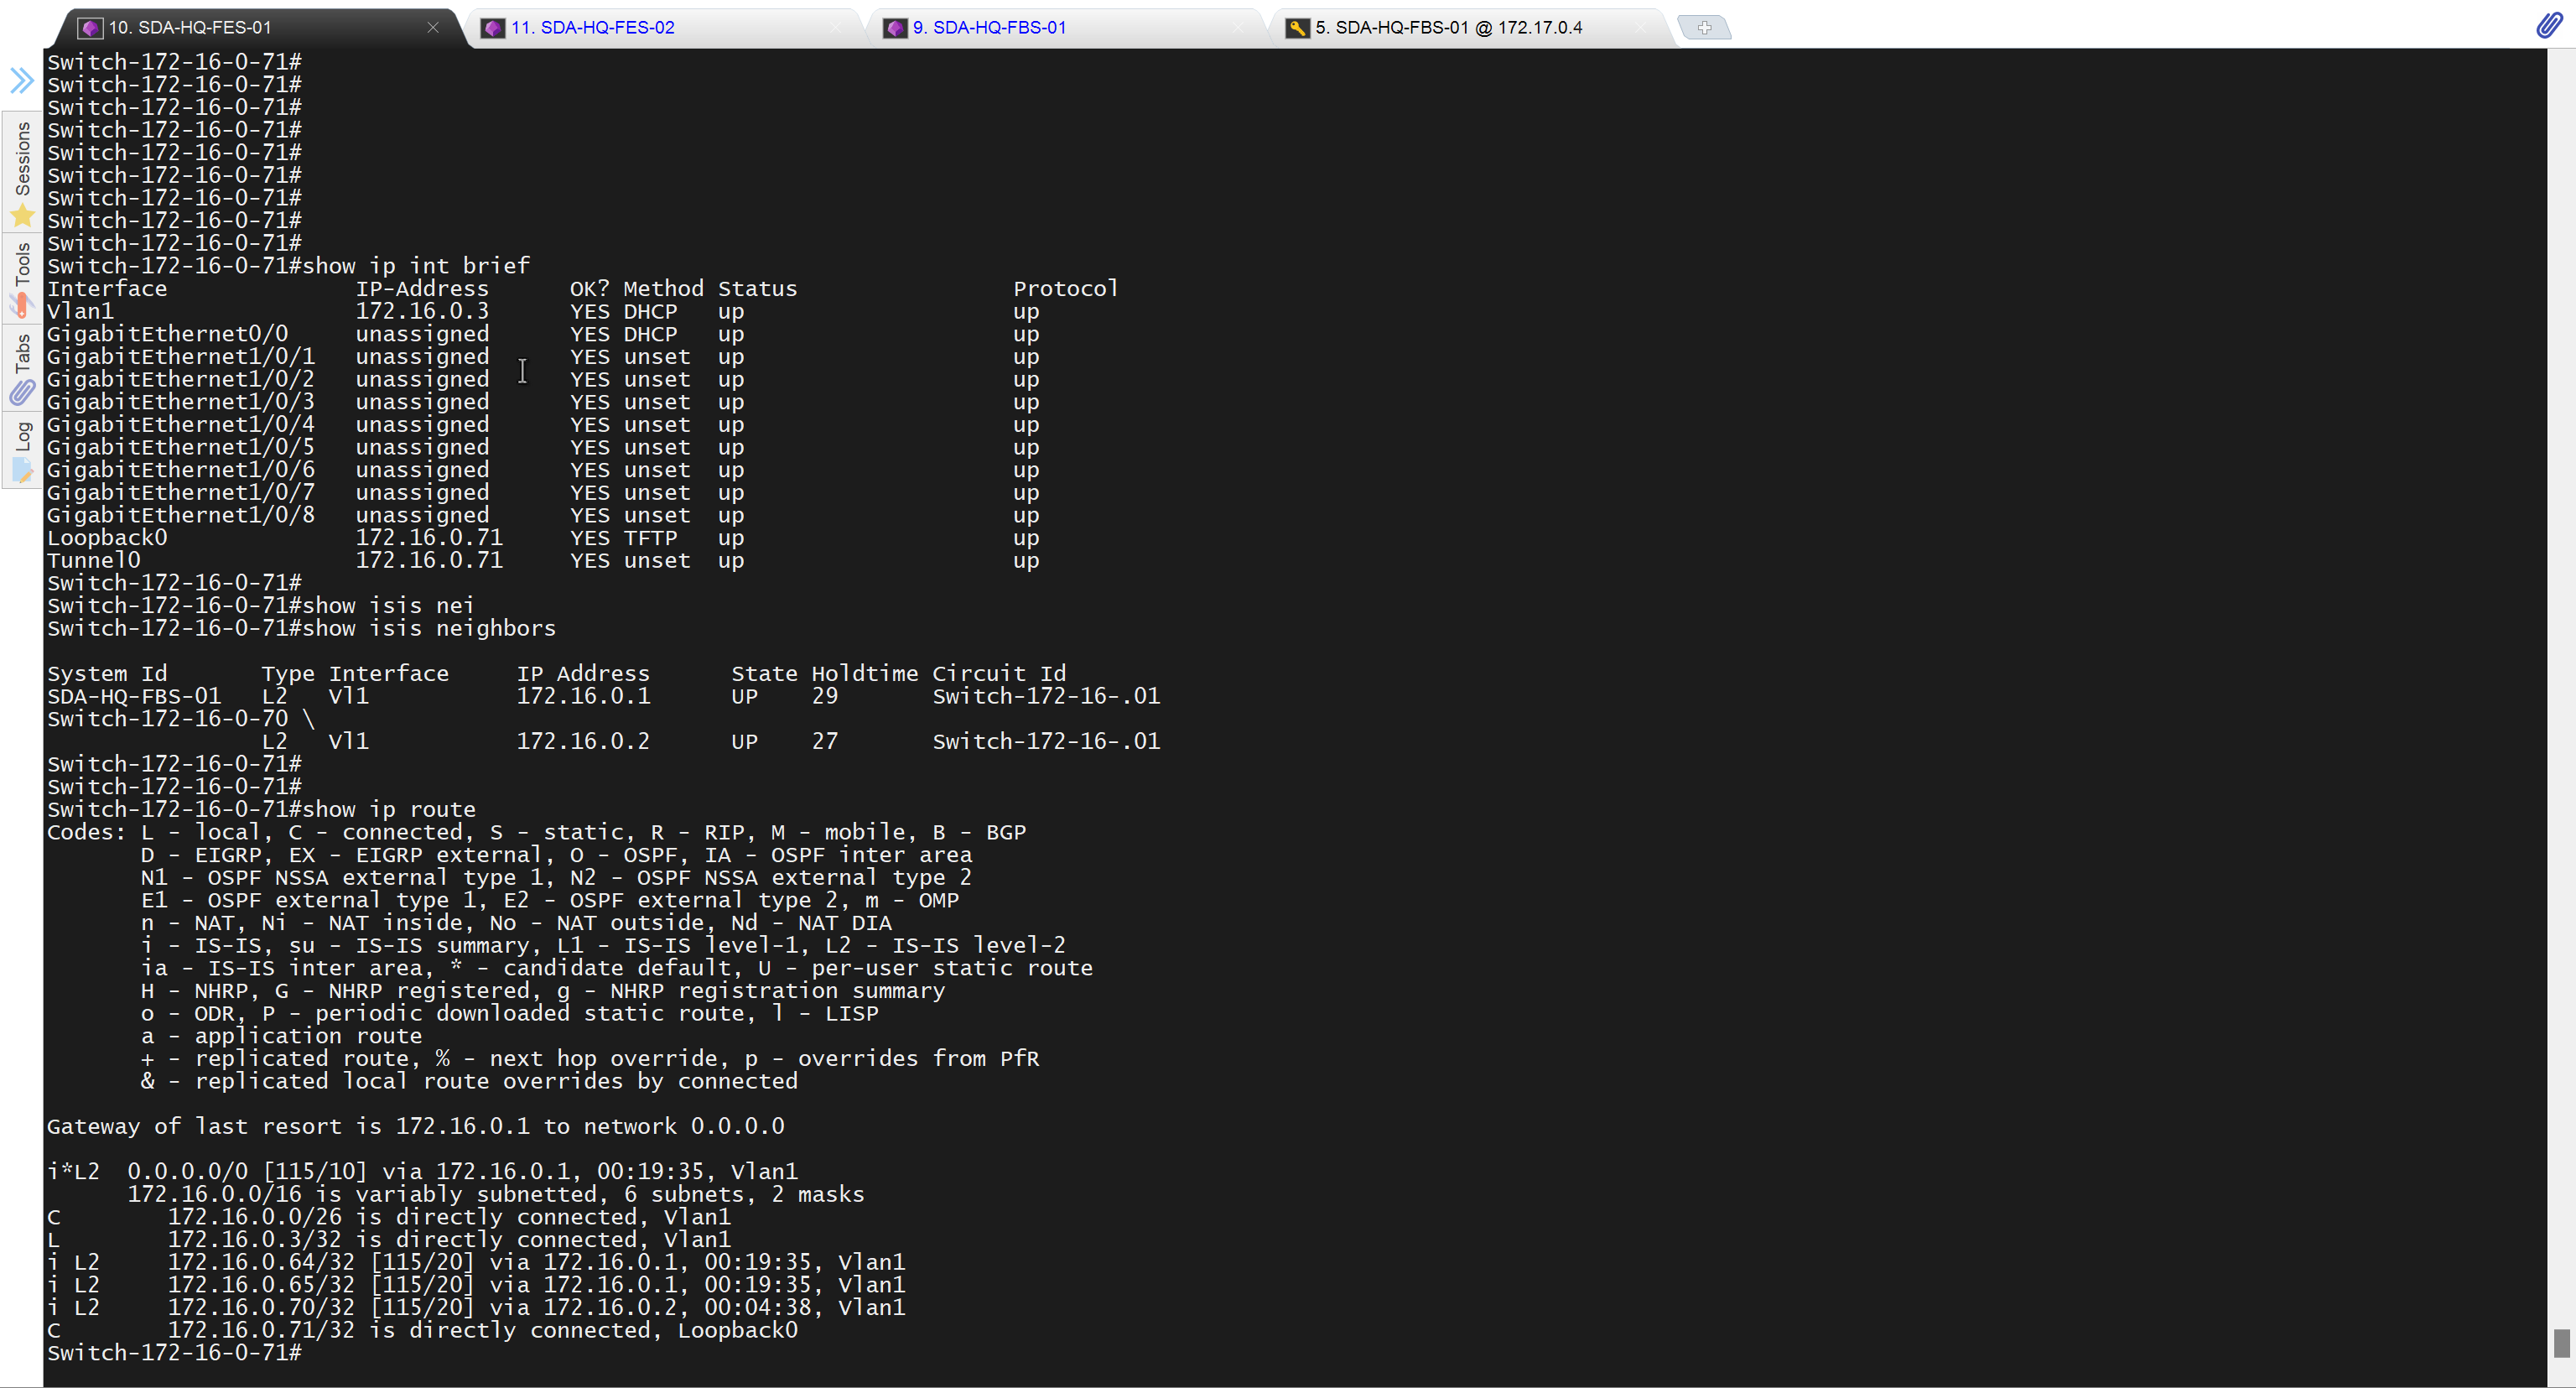Click the last Switch-172-16-0-71# prompt line
The image size is (2576, 1388).
click(174, 1353)
